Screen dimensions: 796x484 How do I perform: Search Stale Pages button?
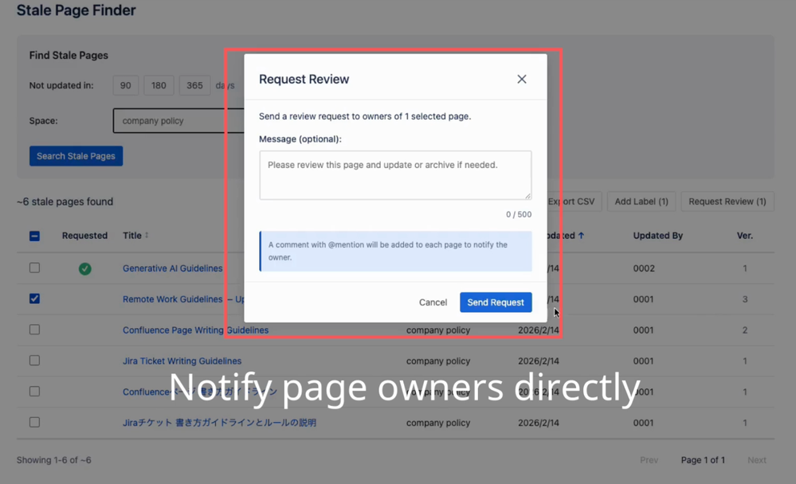76,156
